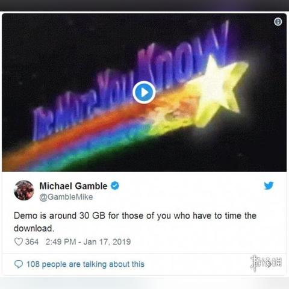Click the 364 likes count
This screenshot has height=289, width=289.
point(32,242)
